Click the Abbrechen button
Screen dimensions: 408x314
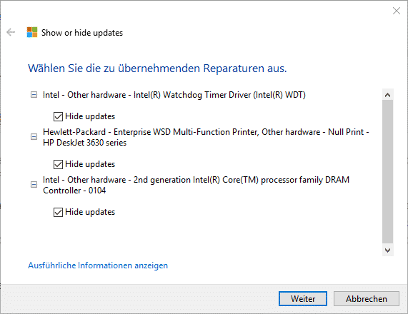[x=367, y=299]
